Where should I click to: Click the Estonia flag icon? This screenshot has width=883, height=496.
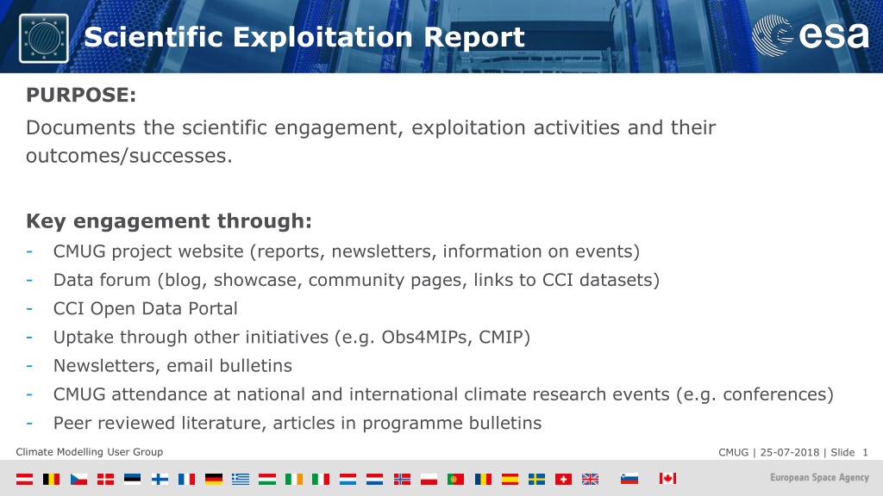pyautogui.click(x=132, y=479)
